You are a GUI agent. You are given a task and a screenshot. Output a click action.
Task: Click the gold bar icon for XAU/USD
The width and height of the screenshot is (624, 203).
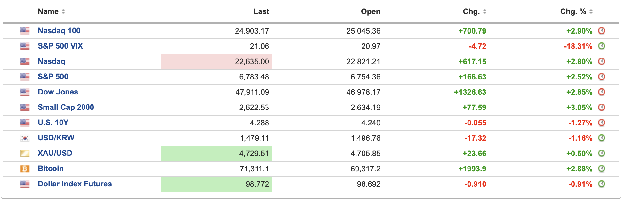[x=25, y=154]
